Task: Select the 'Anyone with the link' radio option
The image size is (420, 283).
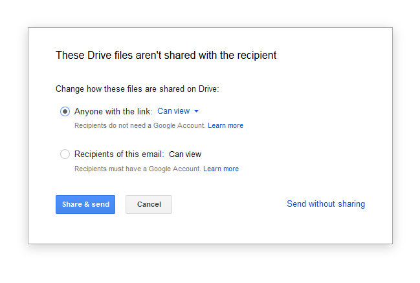Action: [65, 111]
